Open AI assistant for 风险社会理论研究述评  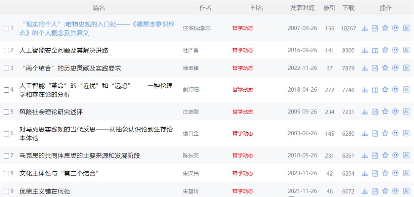(406, 112)
